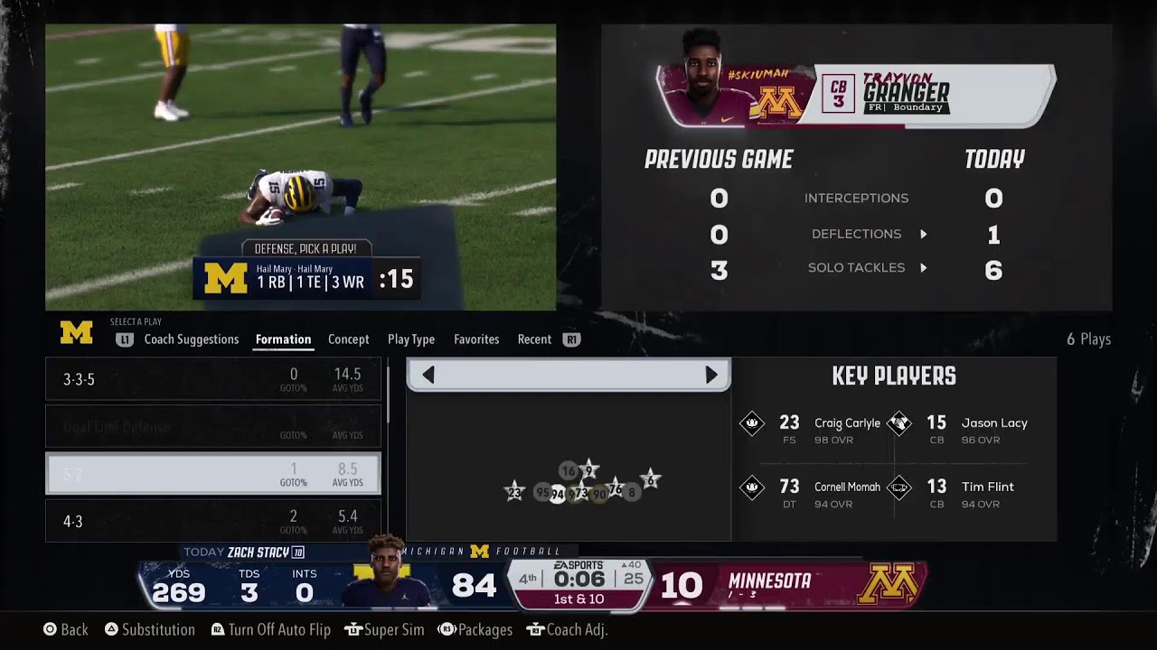This screenshot has width=1157, height=650.
Task: Click the YDS 269 stat
Action: [x=179, y=586]
